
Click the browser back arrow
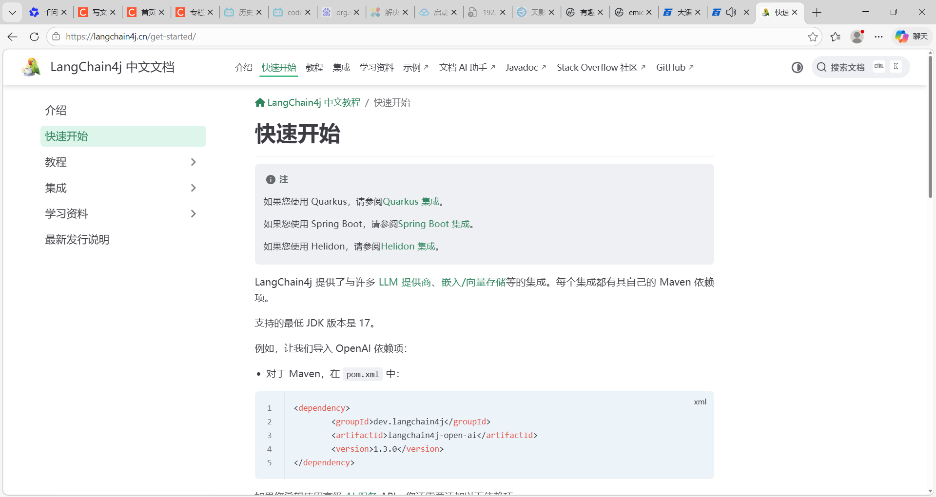(x=13, y=37)
